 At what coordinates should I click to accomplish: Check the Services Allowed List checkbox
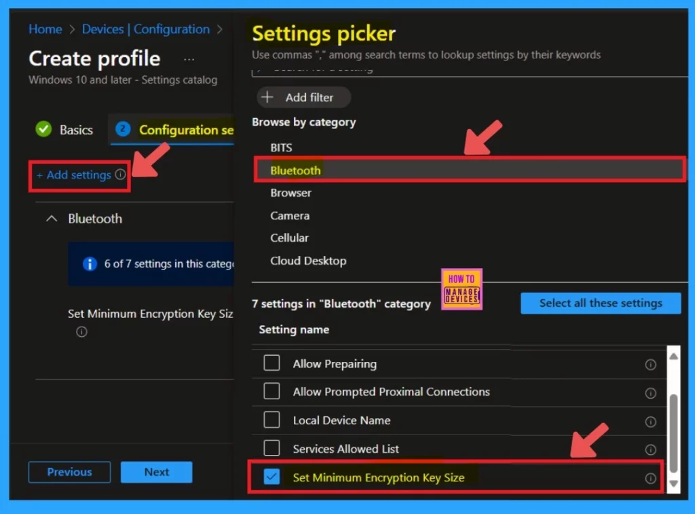point(271,448)
